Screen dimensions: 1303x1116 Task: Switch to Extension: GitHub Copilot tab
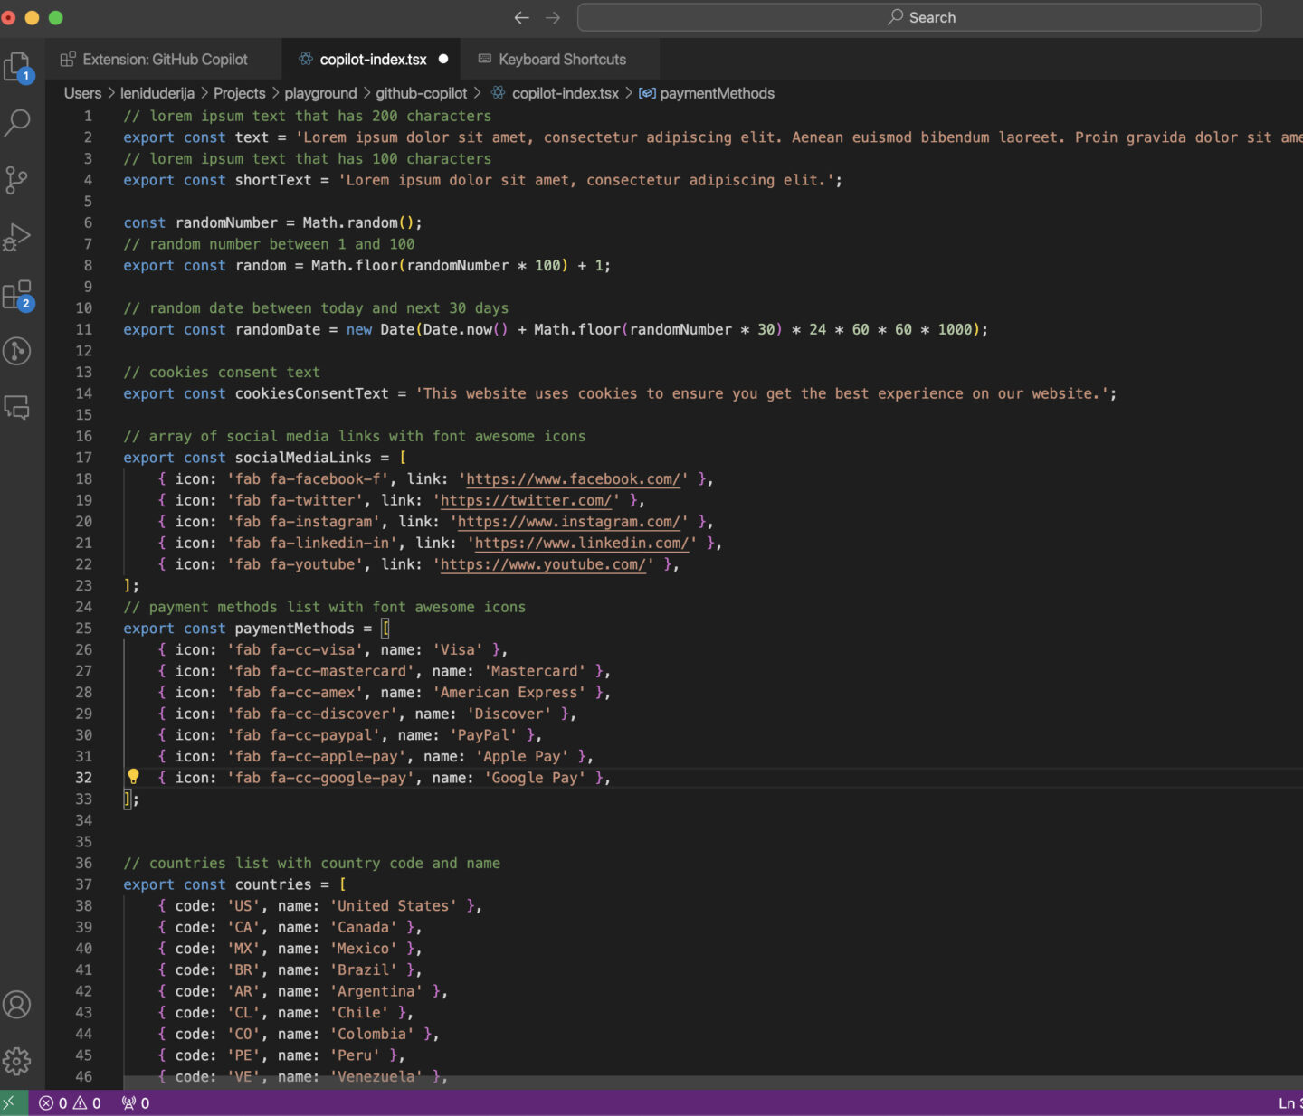pos(163,59)
